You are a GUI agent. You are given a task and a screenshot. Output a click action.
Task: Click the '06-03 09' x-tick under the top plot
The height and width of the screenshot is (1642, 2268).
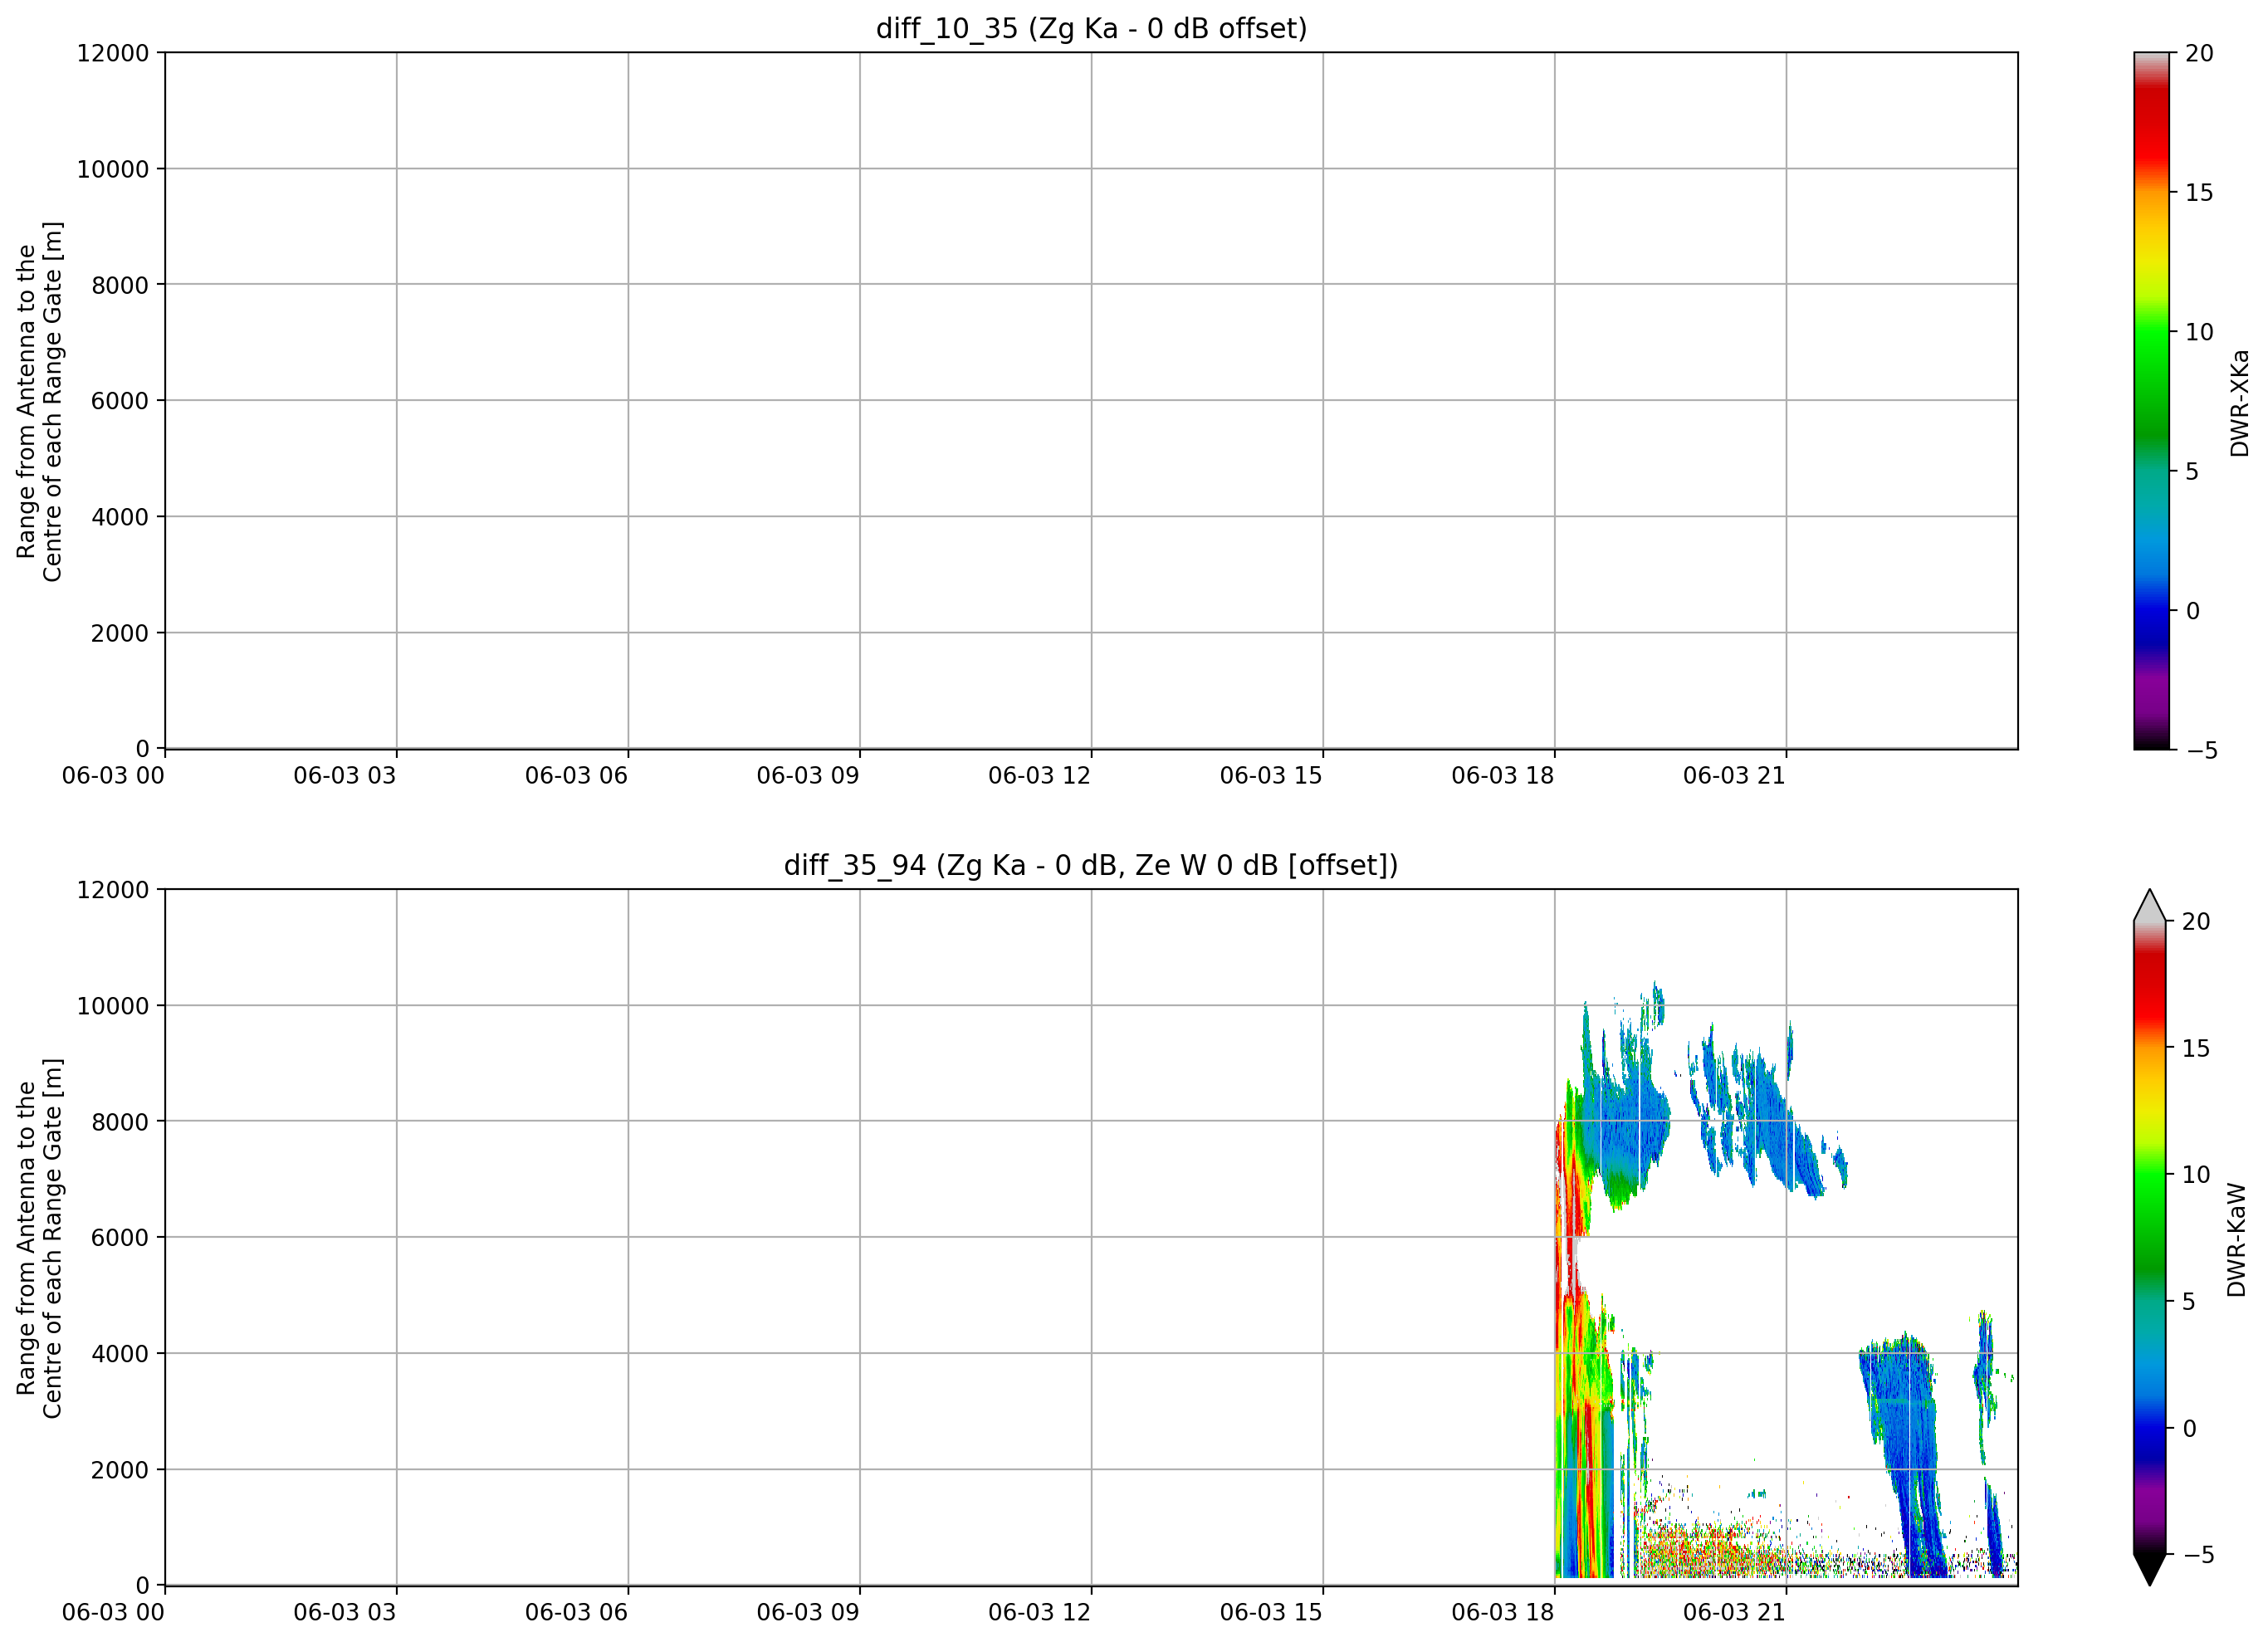point(808,776)
